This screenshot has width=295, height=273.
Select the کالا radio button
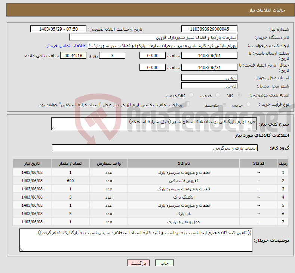pos(239,95)
